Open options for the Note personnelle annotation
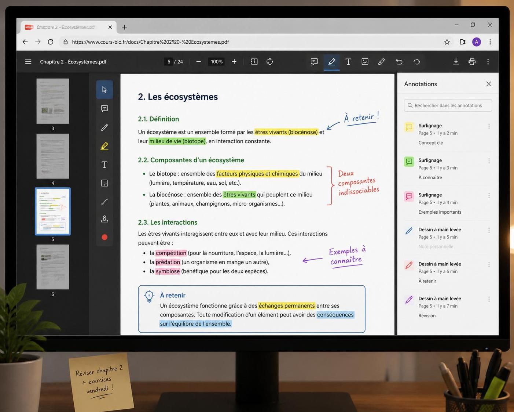The width and height of the screenshot is (514, 412). pyautogui.click(x=489, y=230)
